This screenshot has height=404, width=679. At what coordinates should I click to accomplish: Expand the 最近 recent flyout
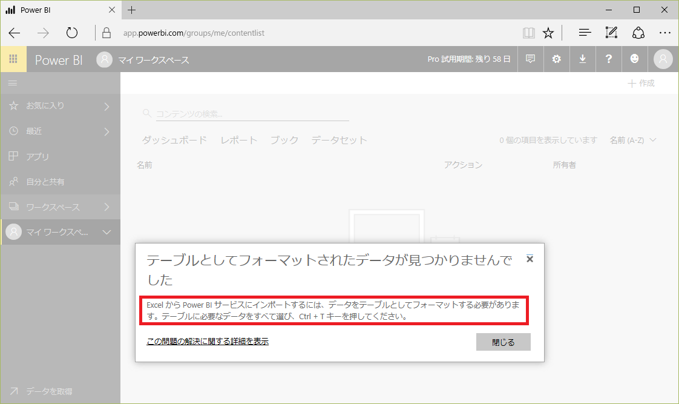(x=107, y=131)
